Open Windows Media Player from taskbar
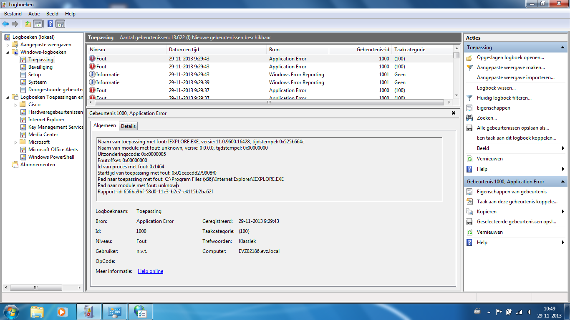Screen dimensions: 570x320 point(62,311)
